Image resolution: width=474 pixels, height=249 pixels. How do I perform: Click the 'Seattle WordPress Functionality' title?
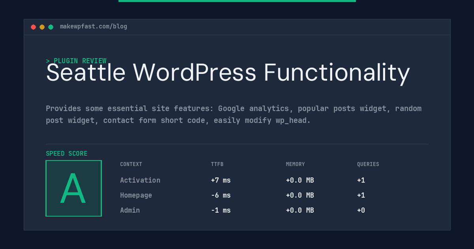tap(228, 73)
